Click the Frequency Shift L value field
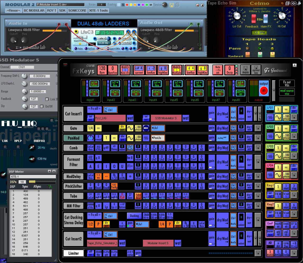Image resolution: width=303 pixels, height=263 pixels. 39,76
